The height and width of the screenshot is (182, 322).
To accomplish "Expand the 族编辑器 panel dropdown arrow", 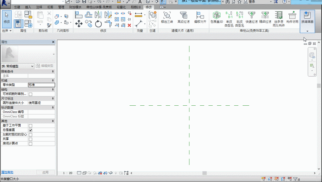I will (307, 31).
